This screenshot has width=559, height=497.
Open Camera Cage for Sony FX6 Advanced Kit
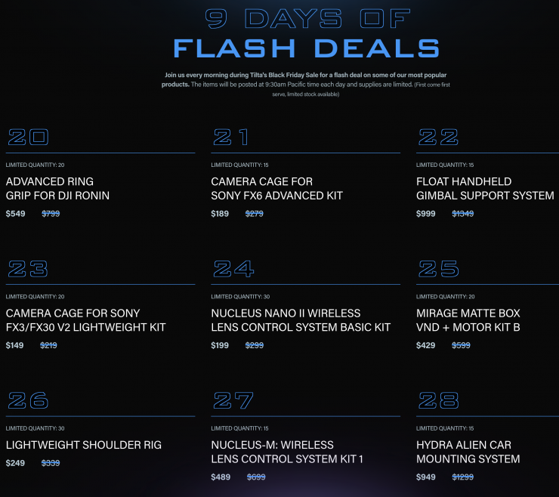pyautogui.click(x=276, y=189)
